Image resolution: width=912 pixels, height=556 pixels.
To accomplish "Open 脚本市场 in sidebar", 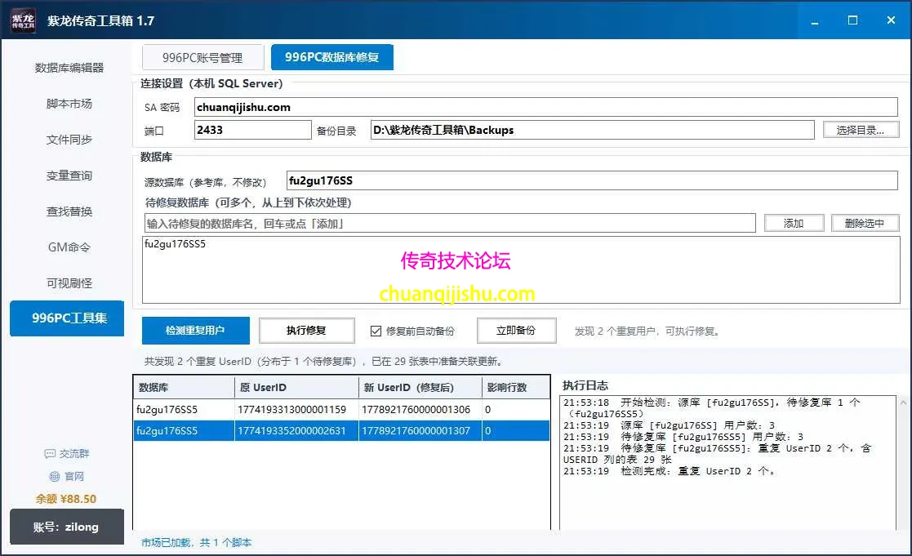I will (x=69, y=104).
